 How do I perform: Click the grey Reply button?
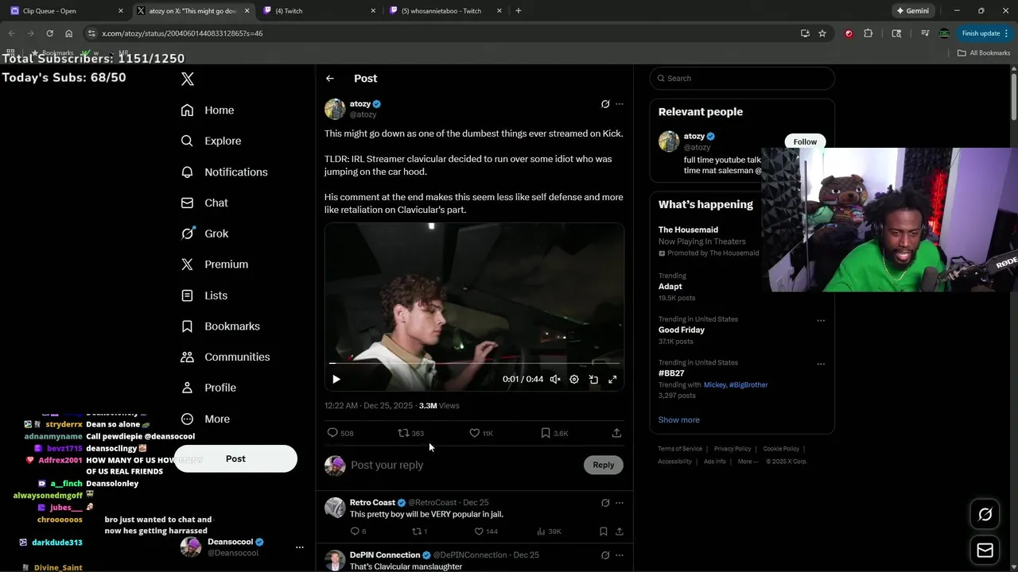[604, 465]
